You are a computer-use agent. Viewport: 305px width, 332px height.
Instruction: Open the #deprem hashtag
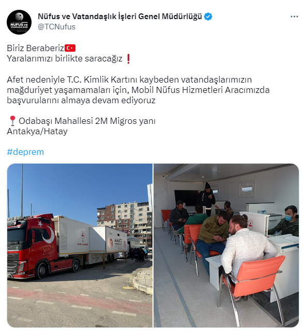tap(25, 152)
